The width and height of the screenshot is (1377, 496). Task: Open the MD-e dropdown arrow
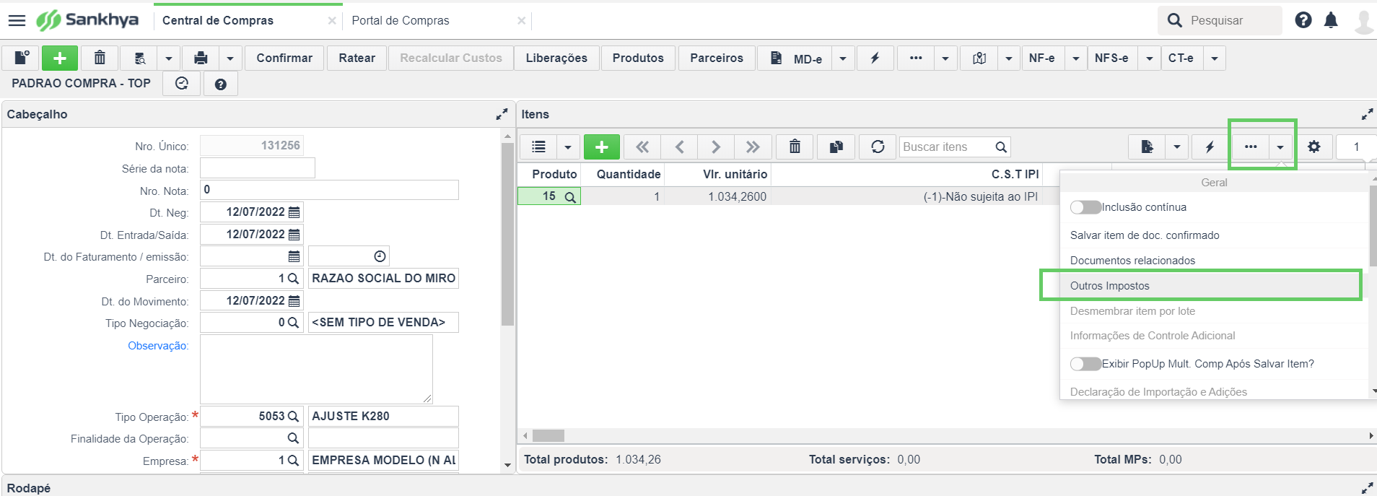coord(842,58)
